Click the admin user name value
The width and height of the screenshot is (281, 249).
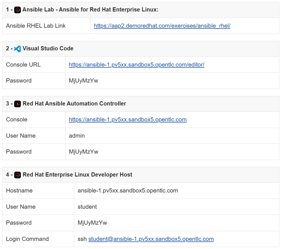(77, 136)
